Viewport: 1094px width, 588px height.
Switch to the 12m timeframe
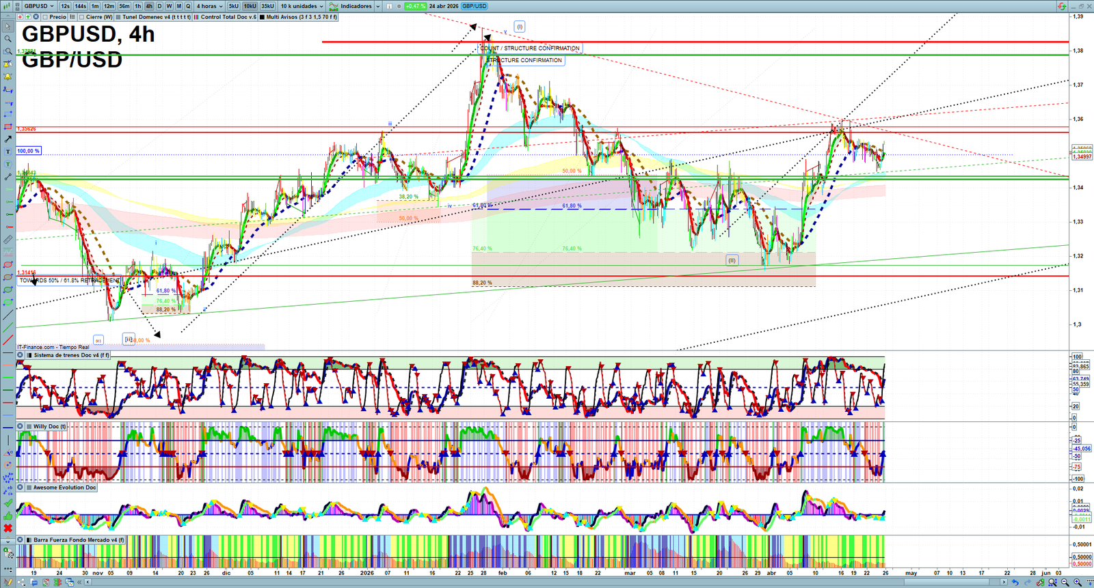click(109, 6)
